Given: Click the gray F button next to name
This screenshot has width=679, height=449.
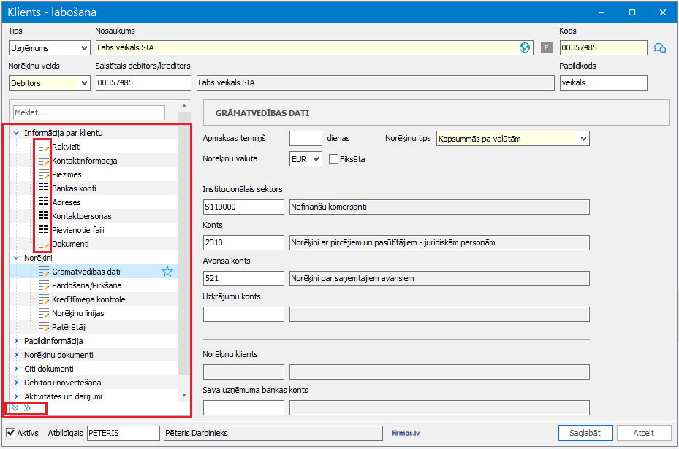Looking at the screenshot, I should [x=546, y=48].
